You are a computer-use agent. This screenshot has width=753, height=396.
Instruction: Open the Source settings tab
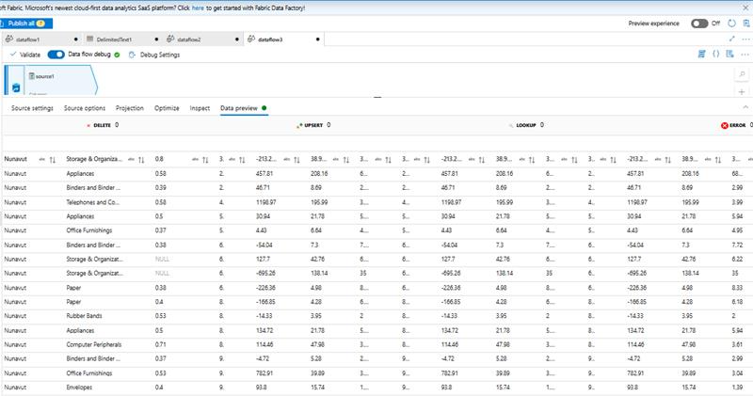point(32,108)
